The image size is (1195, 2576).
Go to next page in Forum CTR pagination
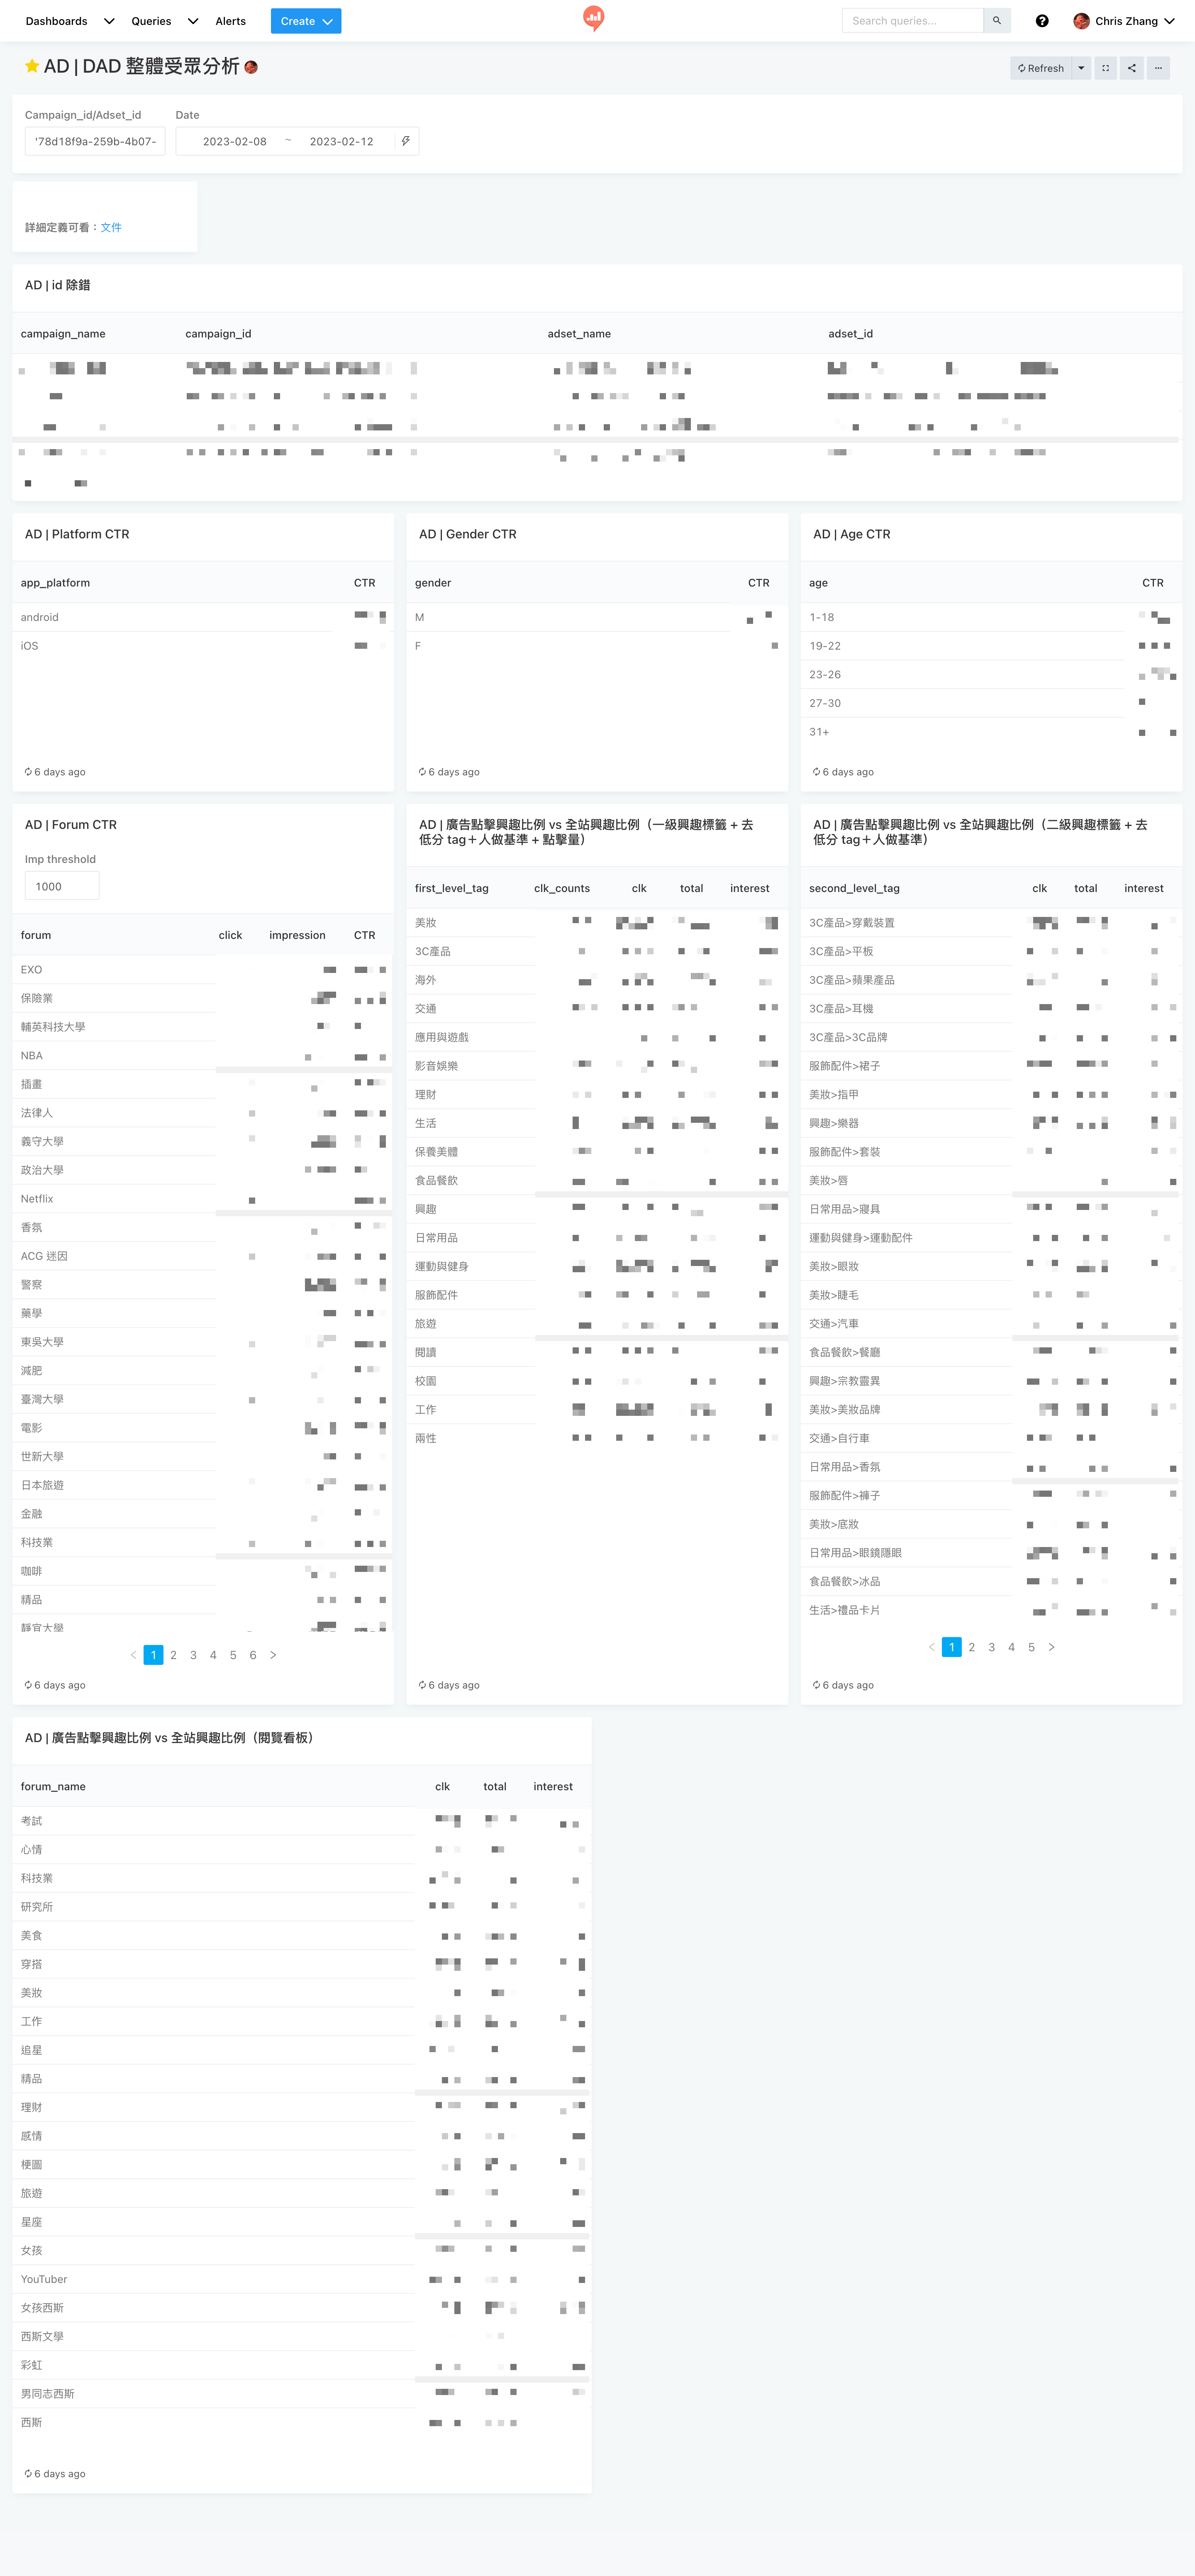click(x=273, y=1655)
